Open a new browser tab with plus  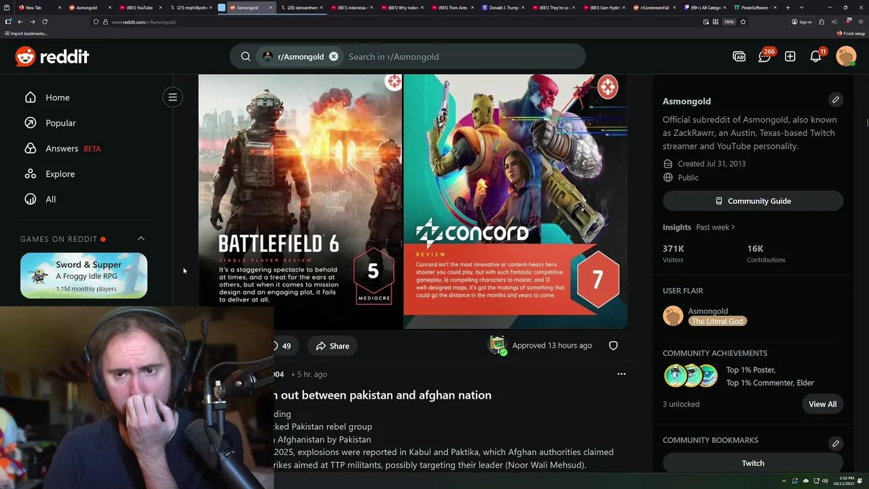[x=788, y=7]
